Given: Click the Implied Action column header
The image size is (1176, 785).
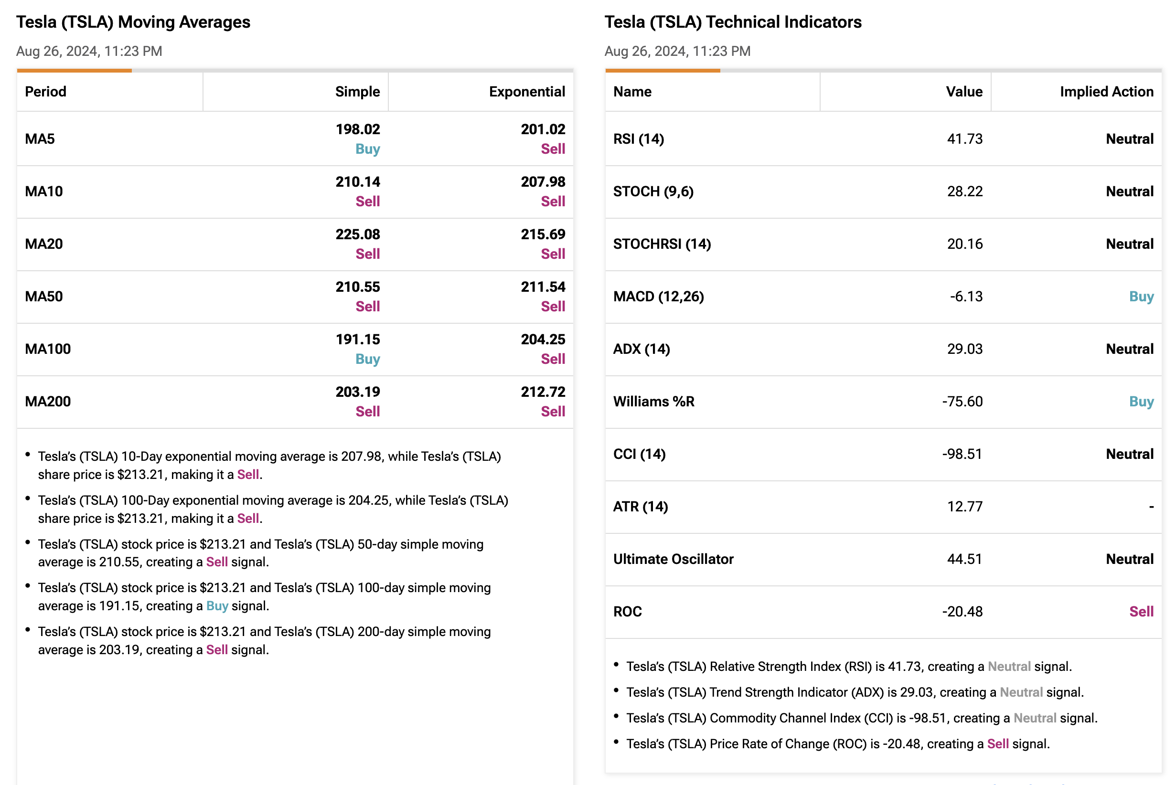Looking at the screenshot, I should 1106,92.
